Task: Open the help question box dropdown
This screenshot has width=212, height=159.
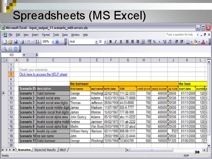Action: 198,35
